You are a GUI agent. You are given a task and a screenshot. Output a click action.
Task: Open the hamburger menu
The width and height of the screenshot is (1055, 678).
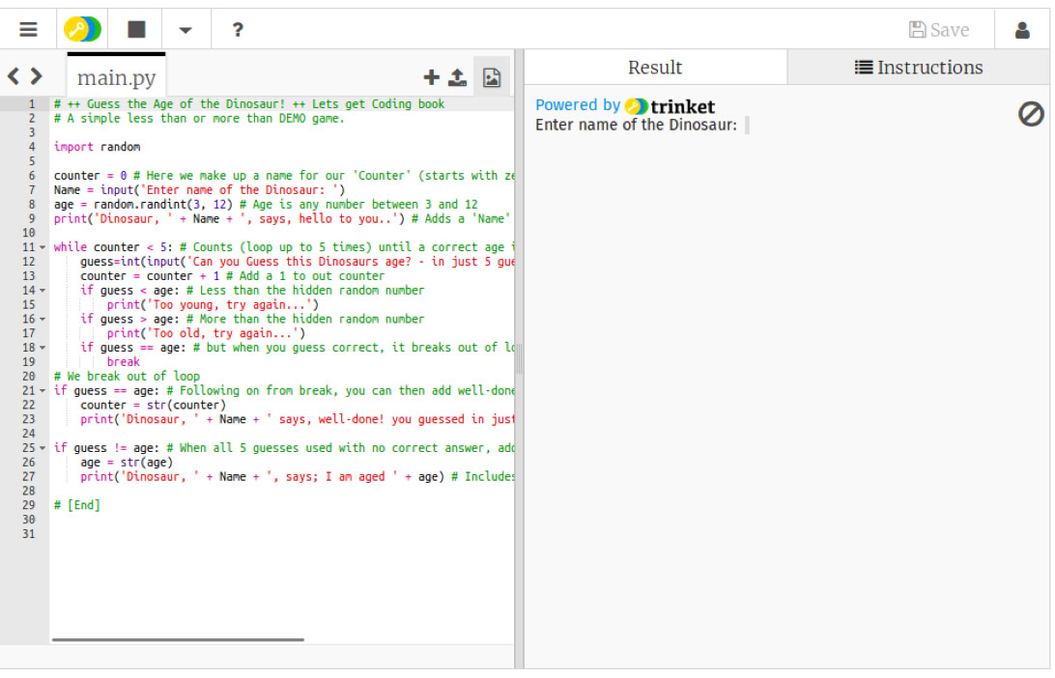click(28, 30)
